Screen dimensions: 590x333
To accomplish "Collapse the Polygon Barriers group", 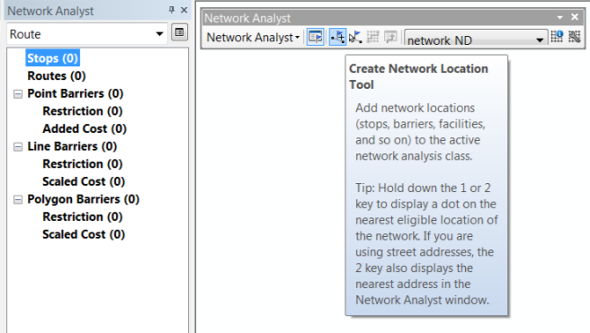I will click(18, 200).
